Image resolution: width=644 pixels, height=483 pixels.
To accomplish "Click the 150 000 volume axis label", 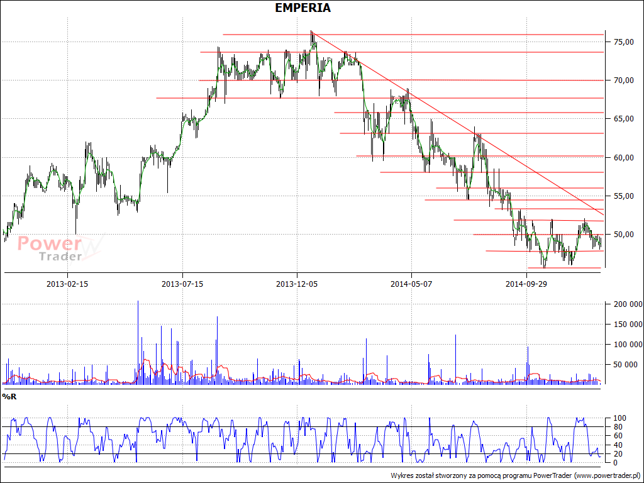I will (x=628, y=325).
